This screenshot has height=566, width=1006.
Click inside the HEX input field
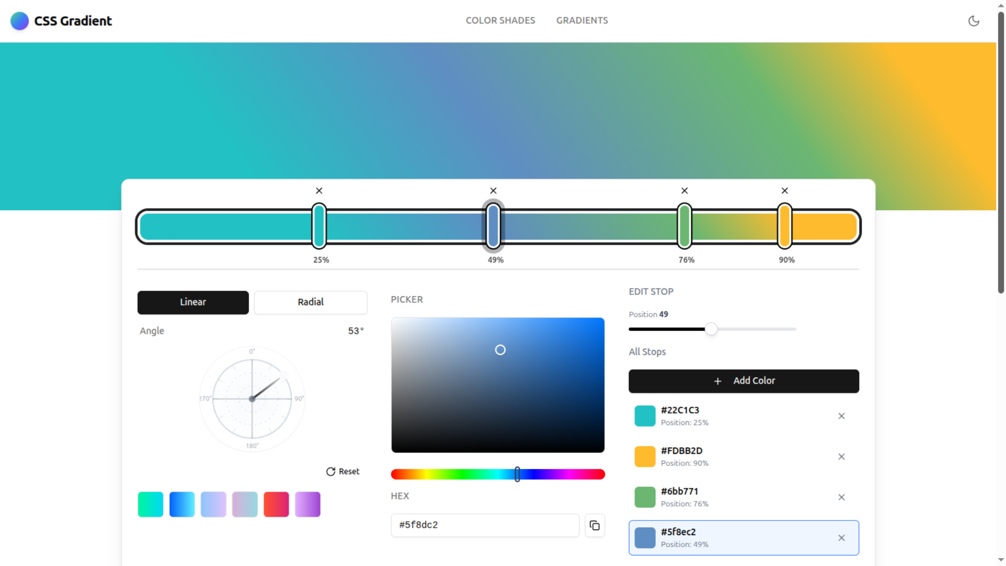[485, 525]
